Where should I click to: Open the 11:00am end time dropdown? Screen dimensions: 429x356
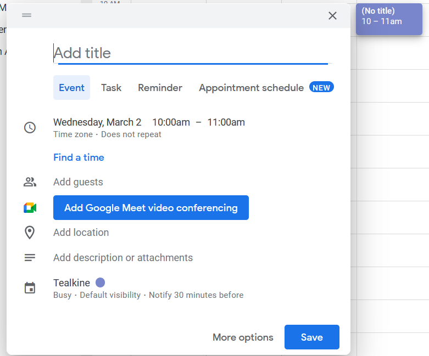pyautogui.click(x=226, y=122)
